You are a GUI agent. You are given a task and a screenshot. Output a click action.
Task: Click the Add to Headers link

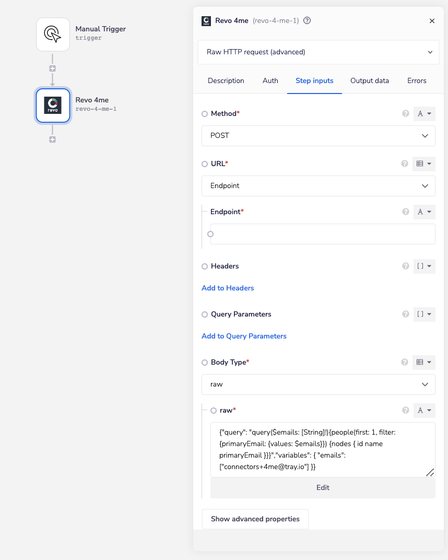point(228,288)
